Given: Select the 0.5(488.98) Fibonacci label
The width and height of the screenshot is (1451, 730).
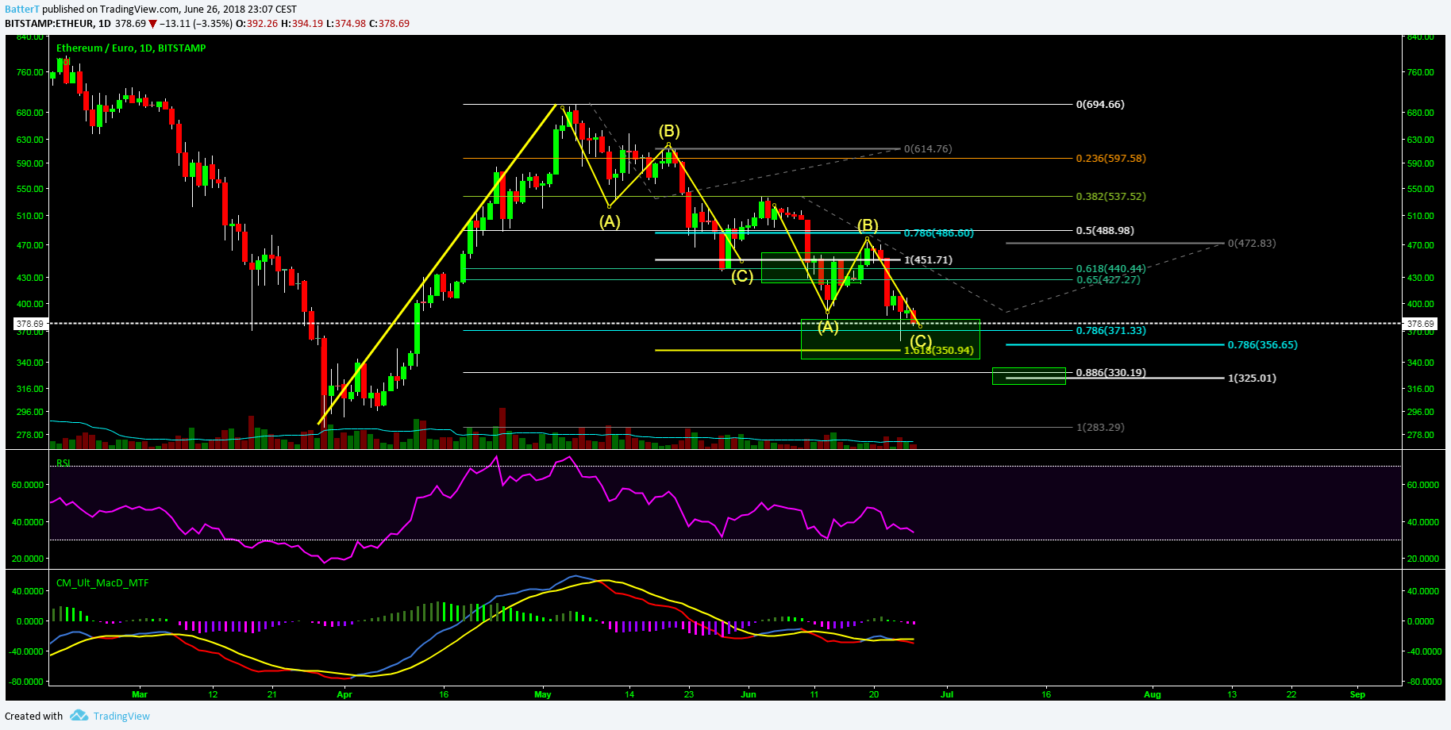Looking at the screenshot, I should pos(1105,231).
